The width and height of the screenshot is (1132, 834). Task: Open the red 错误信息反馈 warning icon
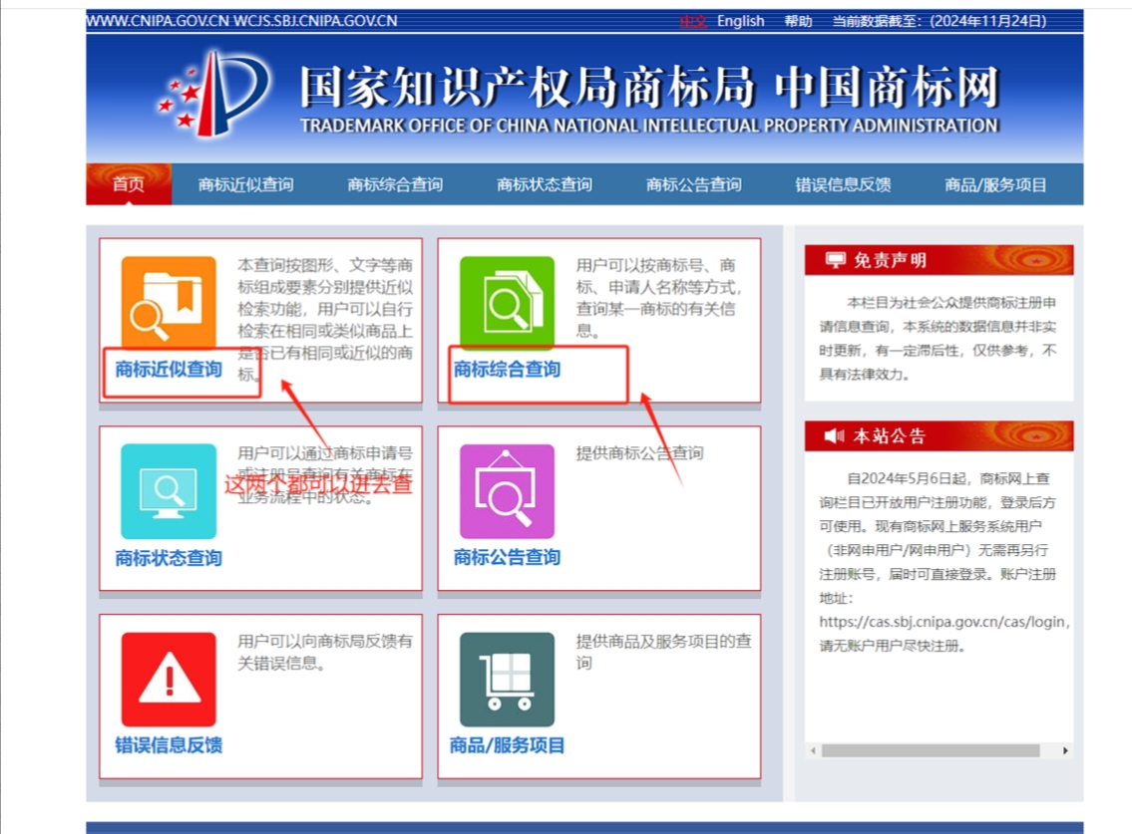[x=169, y=680]
